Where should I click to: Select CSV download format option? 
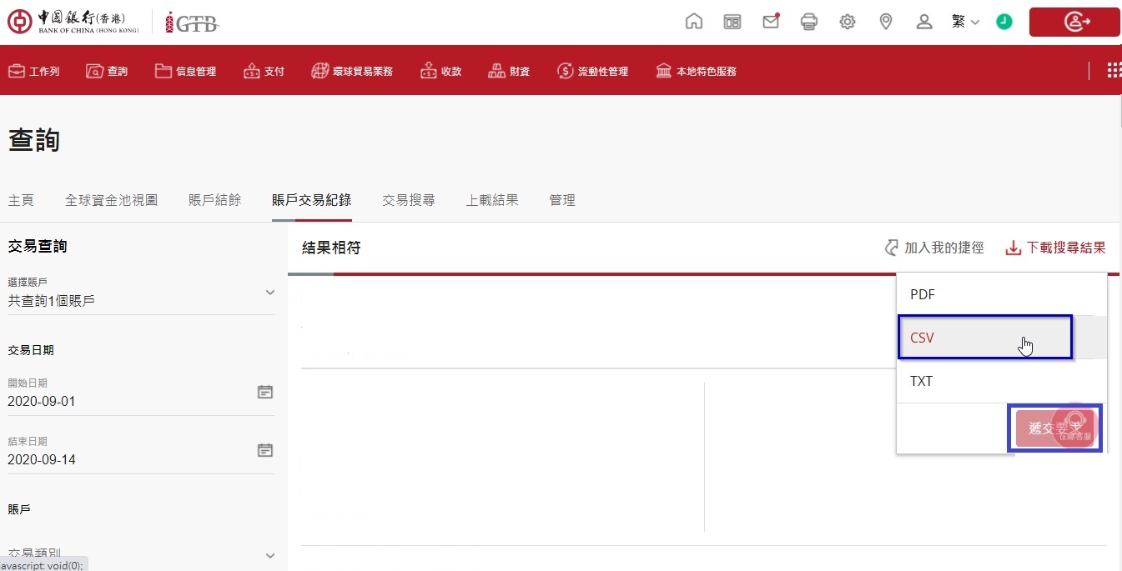click(x=984, y=338)
